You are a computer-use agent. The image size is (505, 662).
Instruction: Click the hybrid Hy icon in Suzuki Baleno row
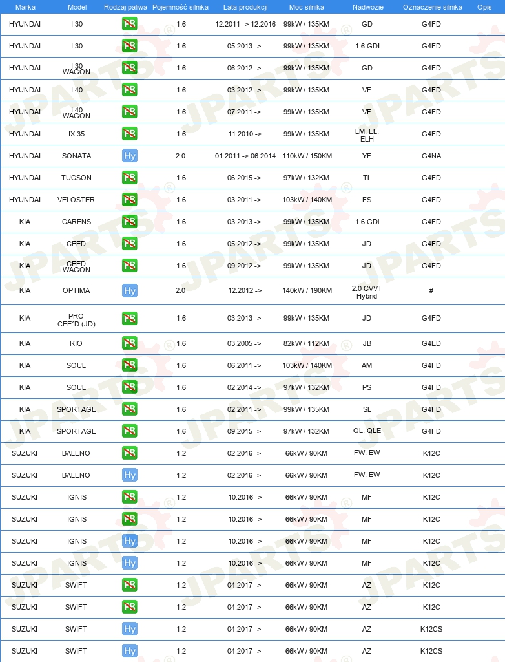tap(130, 475)
